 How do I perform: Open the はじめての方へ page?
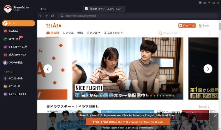[x=113, y=33]
